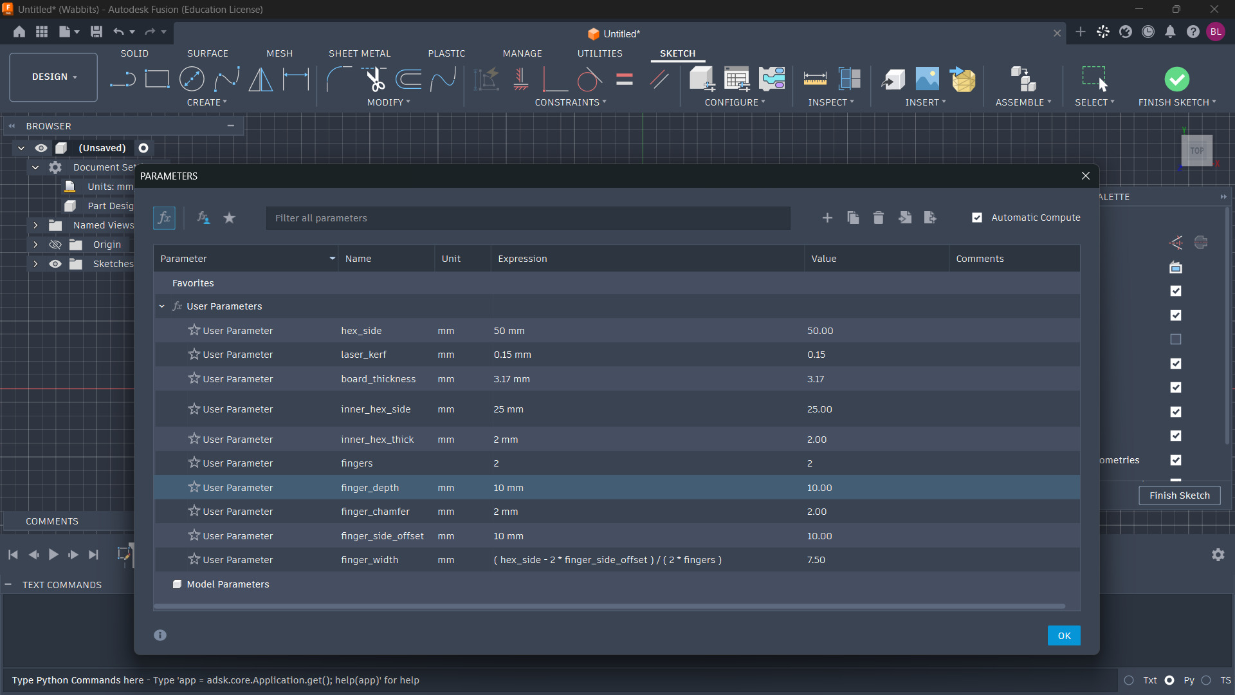Click the Insert Image icon
The width and height of the screenshot is (1235, 695).
[927, 79]
